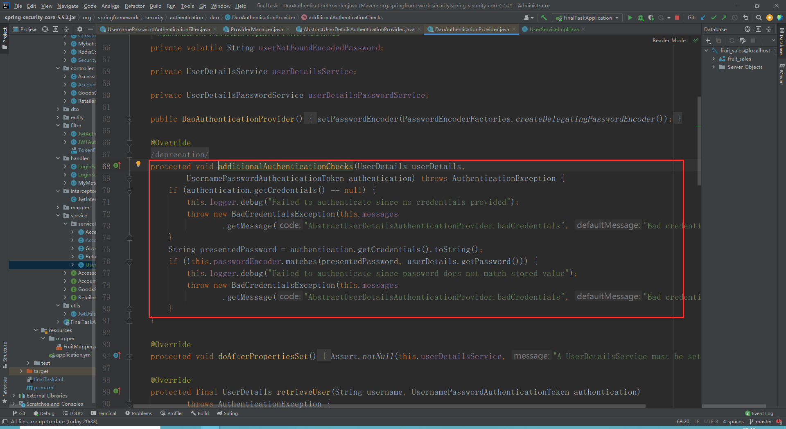
Task: Fold the code block at line 62
Action: coord(129,119)
